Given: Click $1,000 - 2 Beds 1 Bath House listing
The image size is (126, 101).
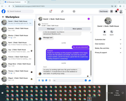Looking at the screenshot, I should coord(50,26).
